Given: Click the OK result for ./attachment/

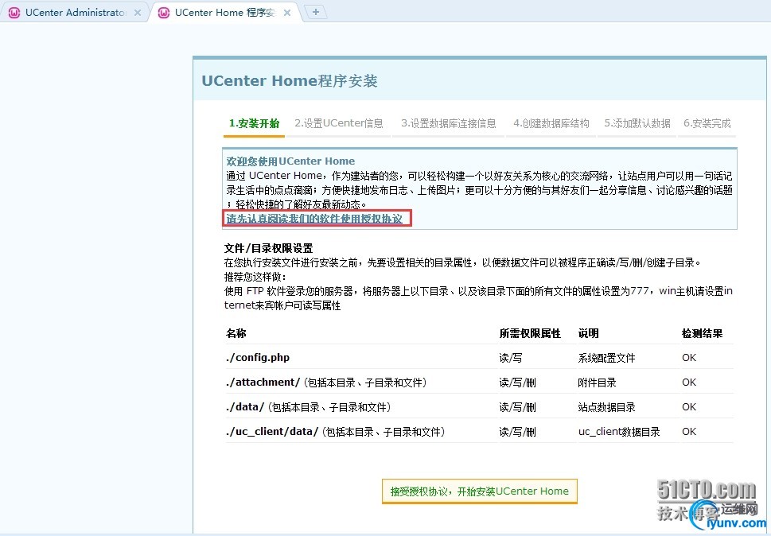Looking at the screenshot, I should tap(689, 383).
